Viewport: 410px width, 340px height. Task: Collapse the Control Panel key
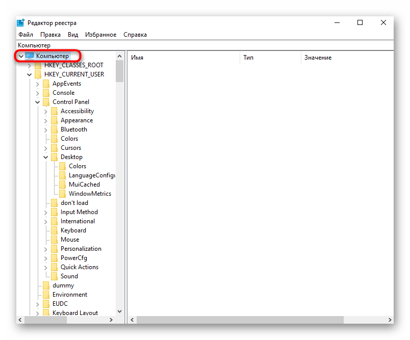38,102
